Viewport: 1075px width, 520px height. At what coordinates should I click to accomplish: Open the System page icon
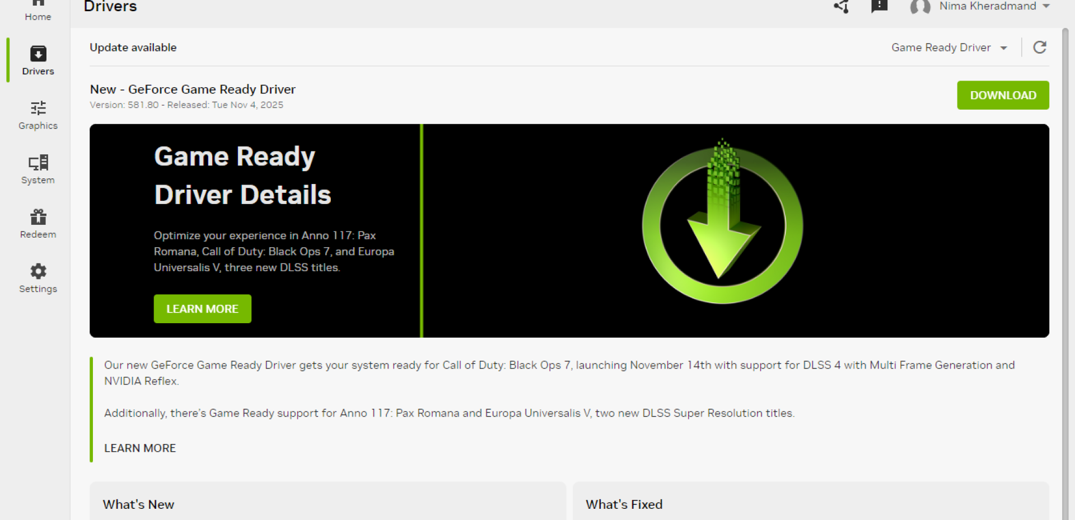(x=38, y=163)
